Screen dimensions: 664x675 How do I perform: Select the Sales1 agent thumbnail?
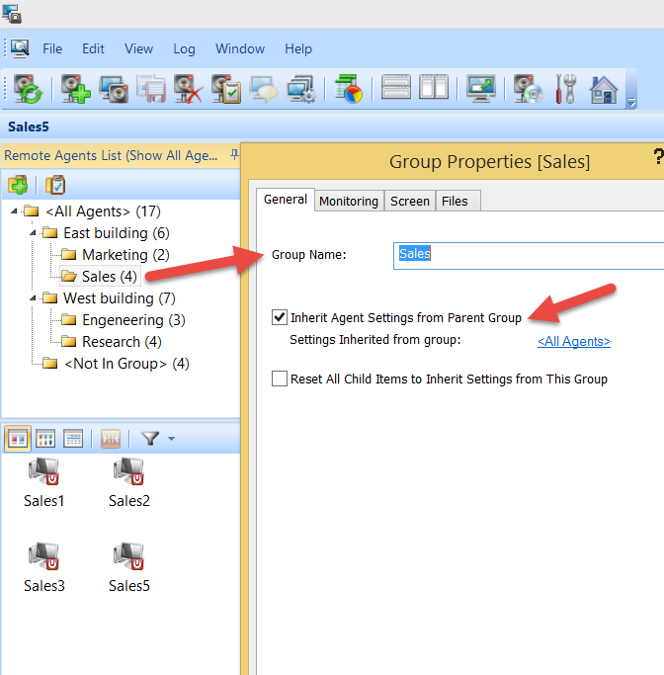[x=43, y=483]
